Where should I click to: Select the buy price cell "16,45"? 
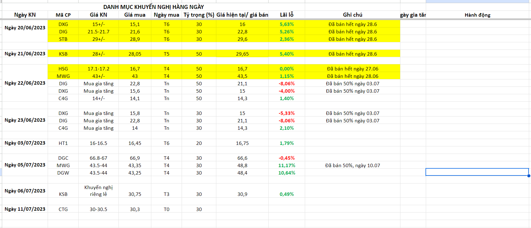coord(135,143)
